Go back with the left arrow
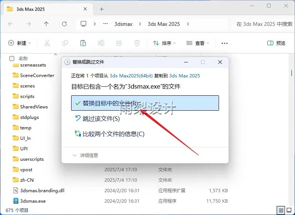 click(x=10, y=24)
